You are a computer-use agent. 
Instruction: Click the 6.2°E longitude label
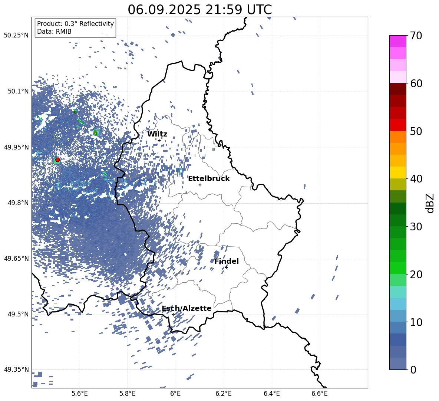pos(224,394)
